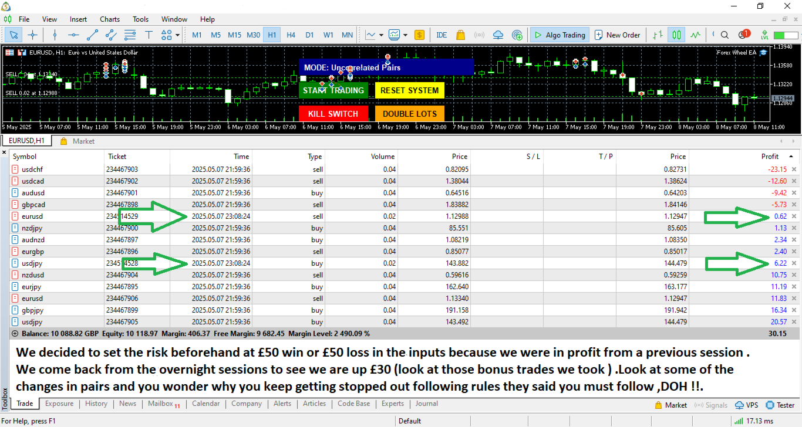Activate the crosshair tool
The height and width of the screenshot is (427, 802).
pyautogui.click(x=33, y=35)
